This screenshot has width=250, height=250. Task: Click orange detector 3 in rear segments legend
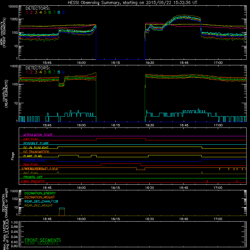pyautogui.click(x=36, y=72)
